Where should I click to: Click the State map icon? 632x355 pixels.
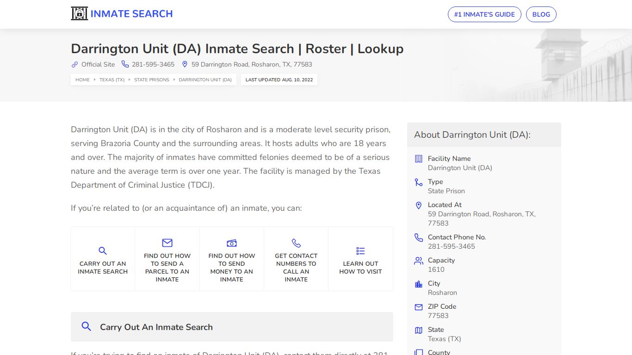point(419,330)
